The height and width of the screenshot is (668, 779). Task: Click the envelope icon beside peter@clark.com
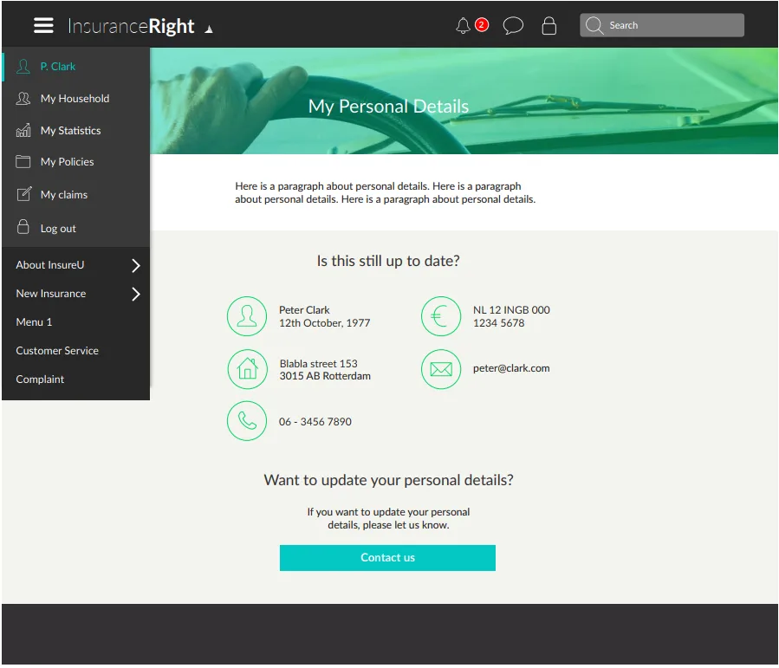[x=441, y=369]
